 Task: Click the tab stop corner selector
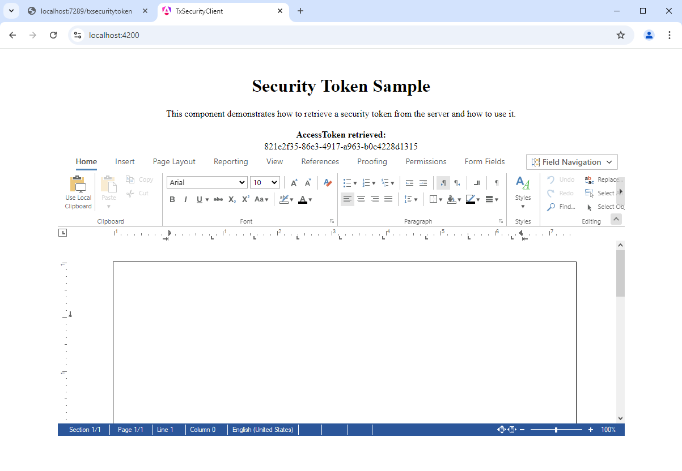coord(62,232)
